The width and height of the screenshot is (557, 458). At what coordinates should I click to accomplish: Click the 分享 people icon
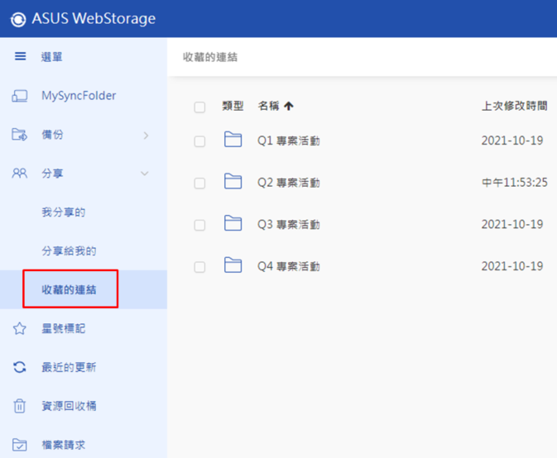tap(20, 173)
